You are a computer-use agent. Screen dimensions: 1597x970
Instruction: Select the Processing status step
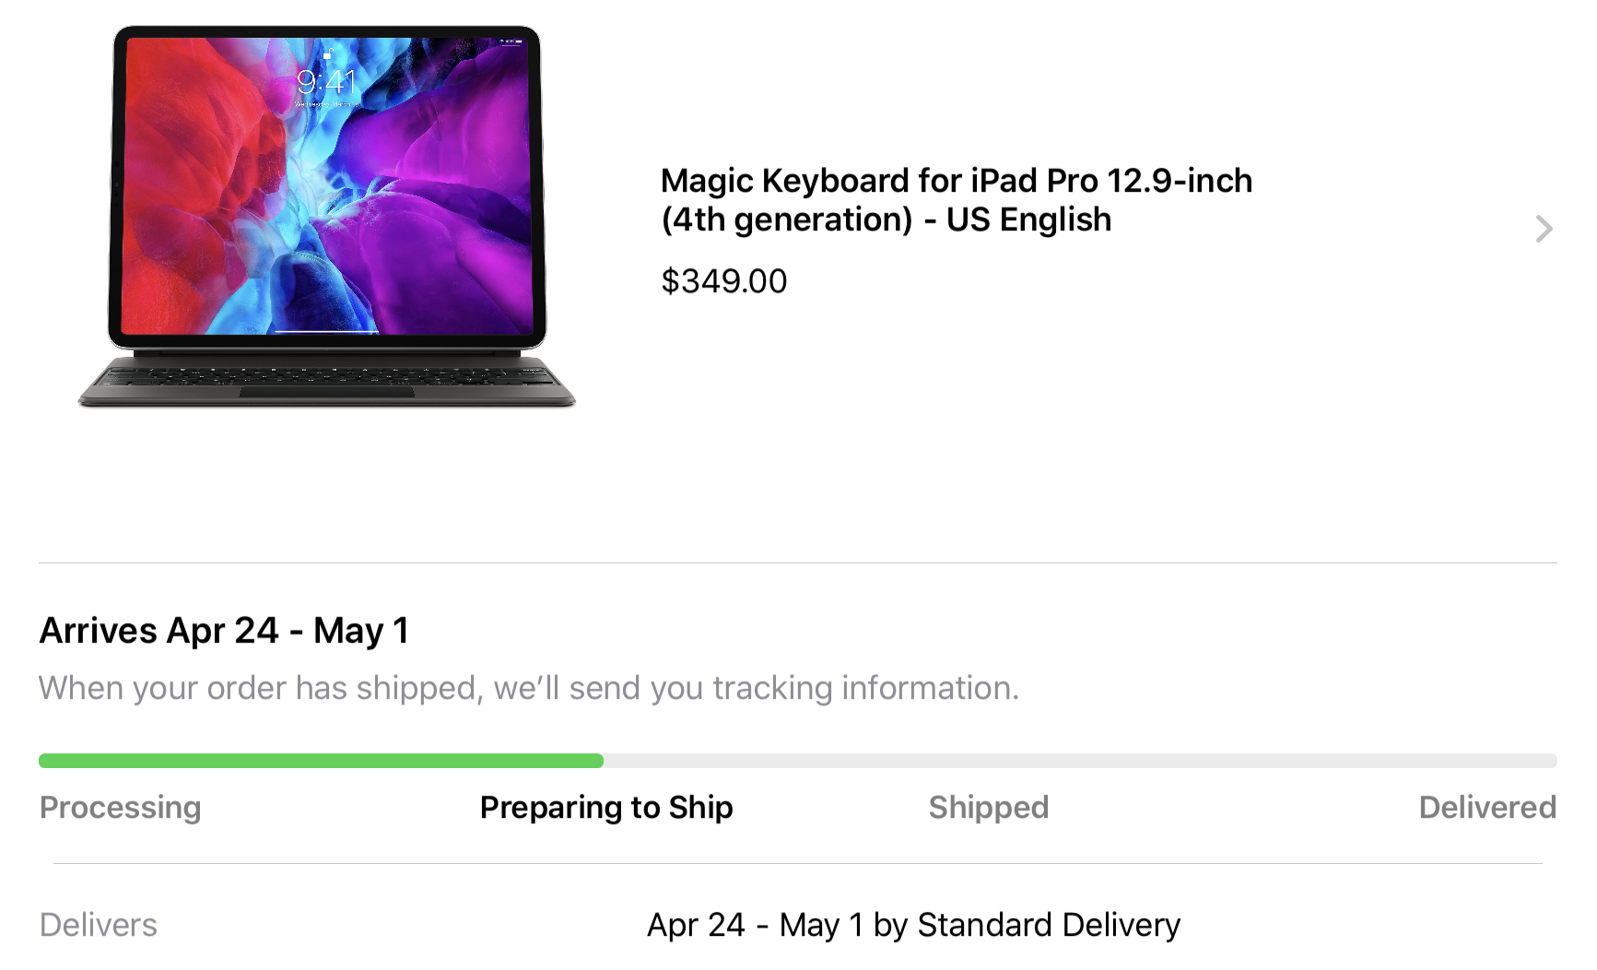120,807
